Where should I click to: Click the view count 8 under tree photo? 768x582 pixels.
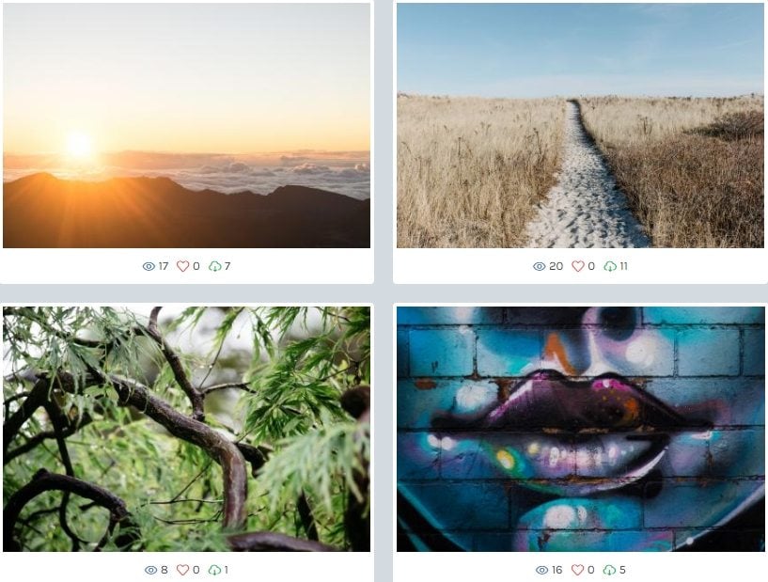click(x=165, y=570)
